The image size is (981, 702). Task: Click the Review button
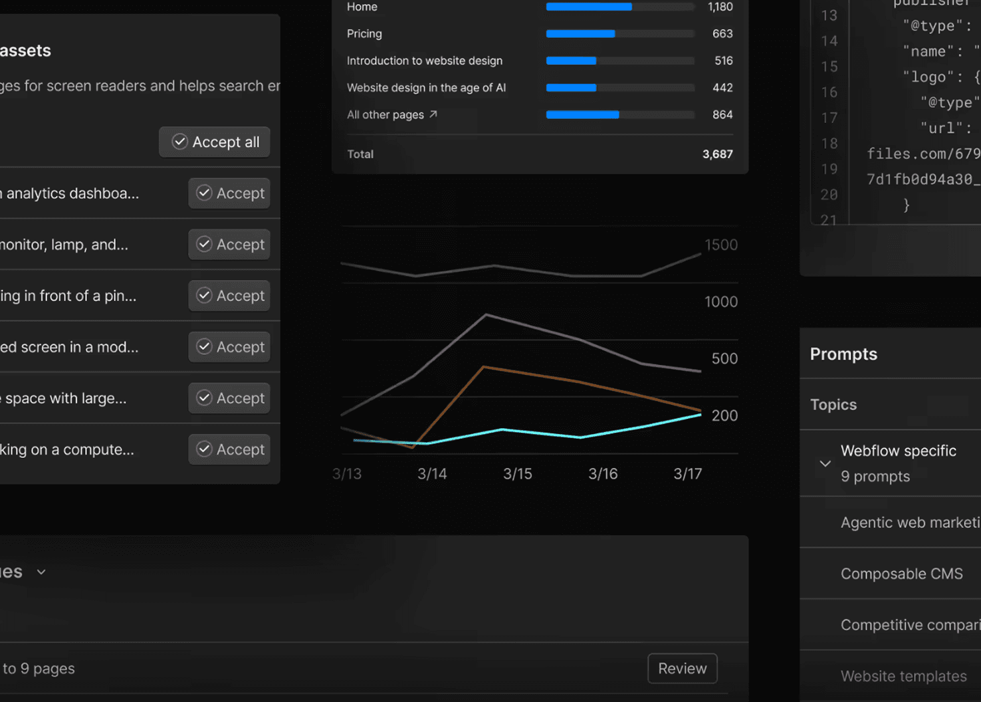click(x=683, y=668)
